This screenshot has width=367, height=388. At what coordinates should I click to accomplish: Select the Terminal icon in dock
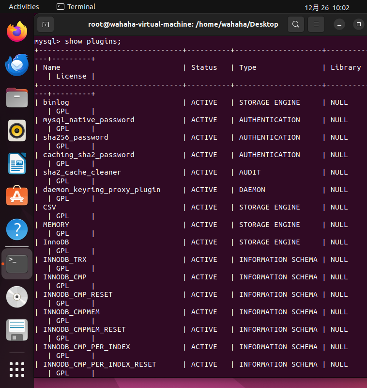click(x=17, y=264)
